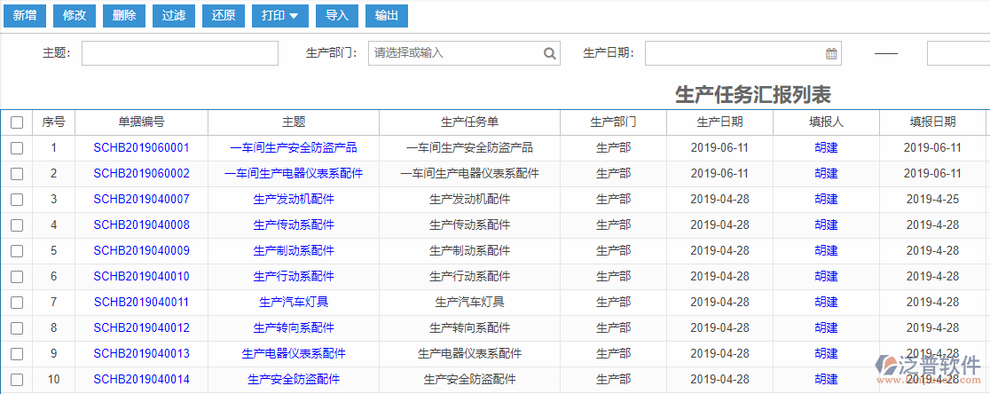Toggle the select-all checkbox in header

point(17,122)
